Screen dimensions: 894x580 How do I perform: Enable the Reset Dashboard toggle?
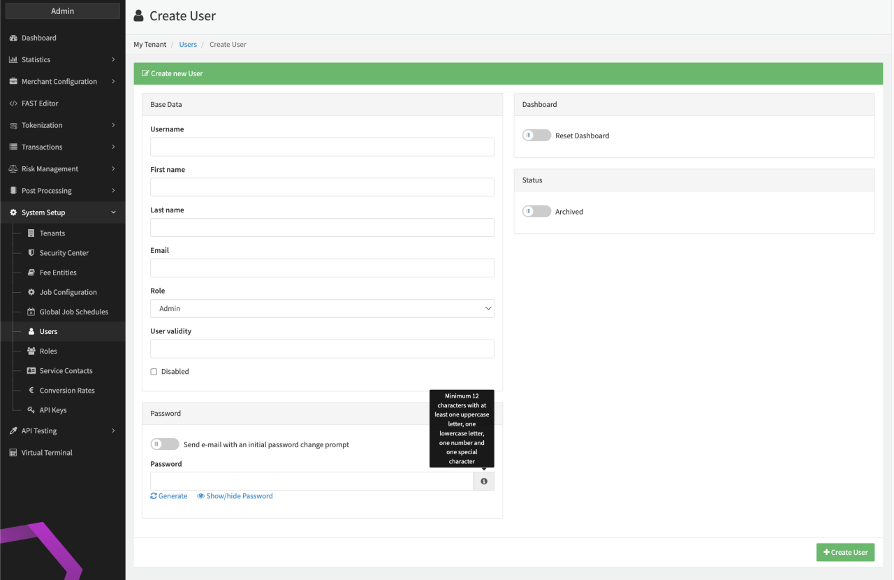(x=536, y=136)
